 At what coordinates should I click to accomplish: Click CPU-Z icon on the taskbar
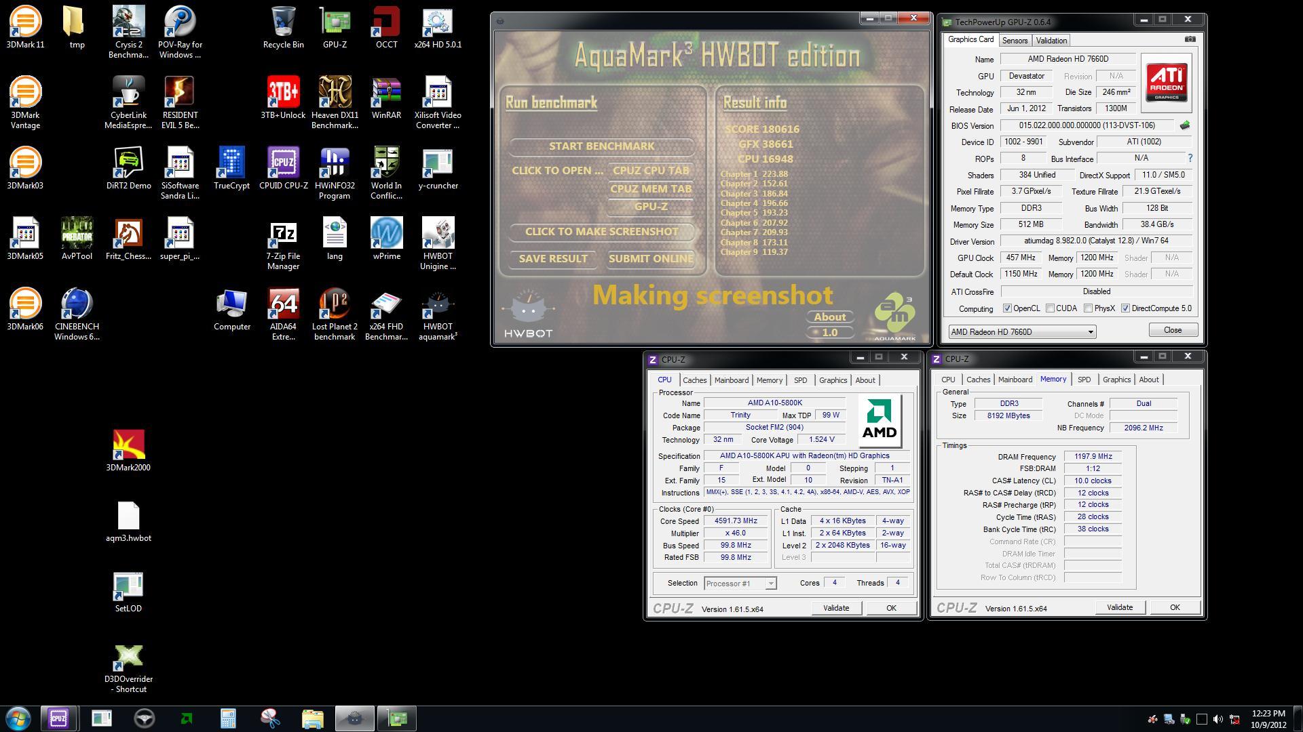pos(58,718)
